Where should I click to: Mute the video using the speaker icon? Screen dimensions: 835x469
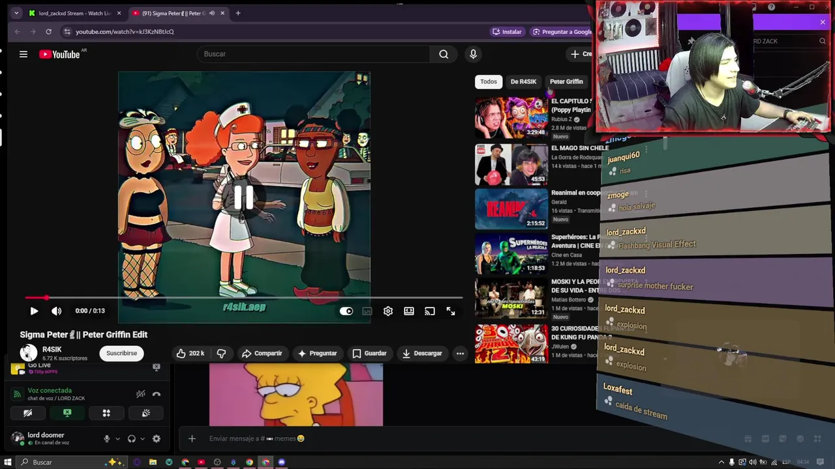click(57, 311)
